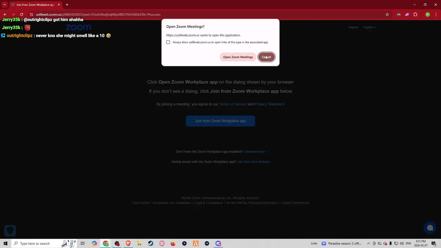Image resolution: width=441 pixels, height=248 pixels.
Task: Open the taskbar clock and date
Action: [x=421, y=244]
